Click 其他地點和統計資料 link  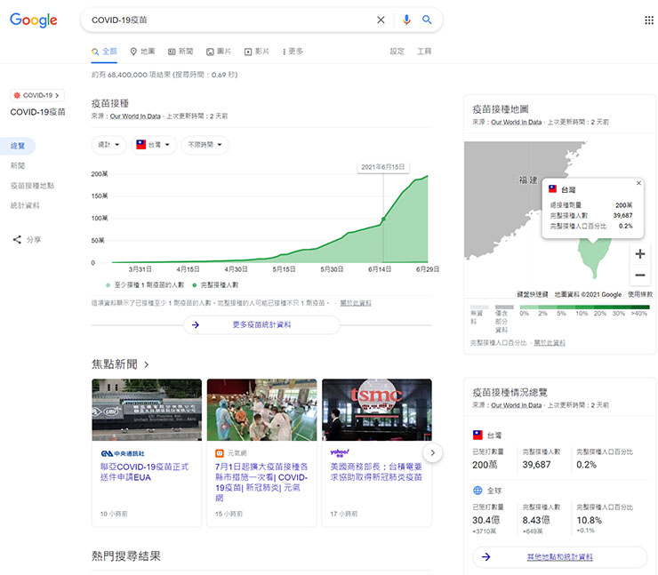click(x=560, y=557)
